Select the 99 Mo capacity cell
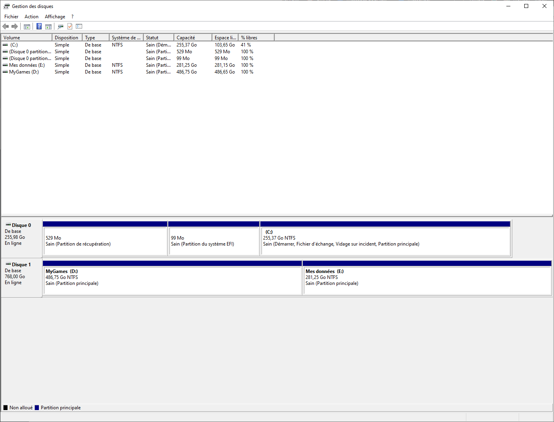The width and height of the screenshot is (554, 422). pyautogui.click(x=183, y=58)
